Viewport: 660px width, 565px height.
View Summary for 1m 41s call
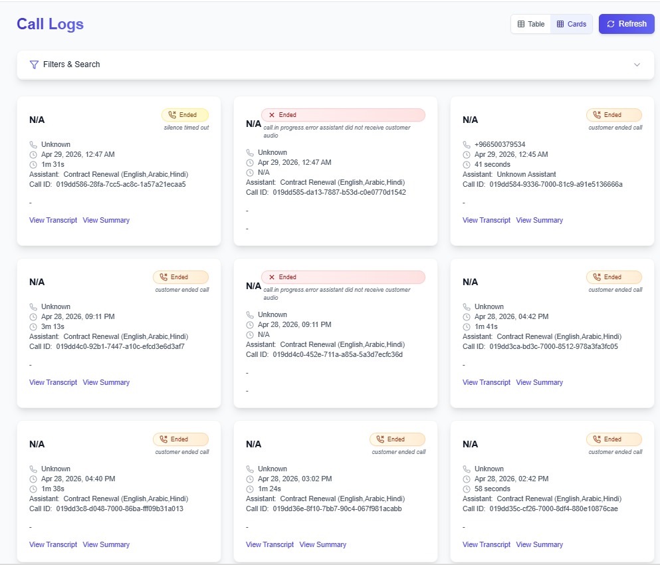coord(539,382)
